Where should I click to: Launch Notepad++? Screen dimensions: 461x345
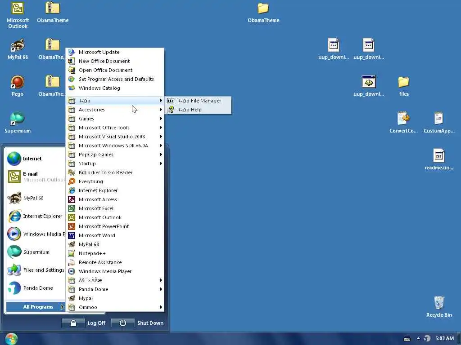tap(115, 253)
